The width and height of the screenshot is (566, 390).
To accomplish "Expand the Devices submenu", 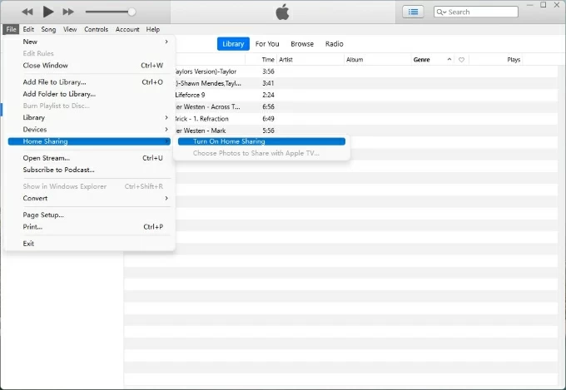I will (90, 129).
